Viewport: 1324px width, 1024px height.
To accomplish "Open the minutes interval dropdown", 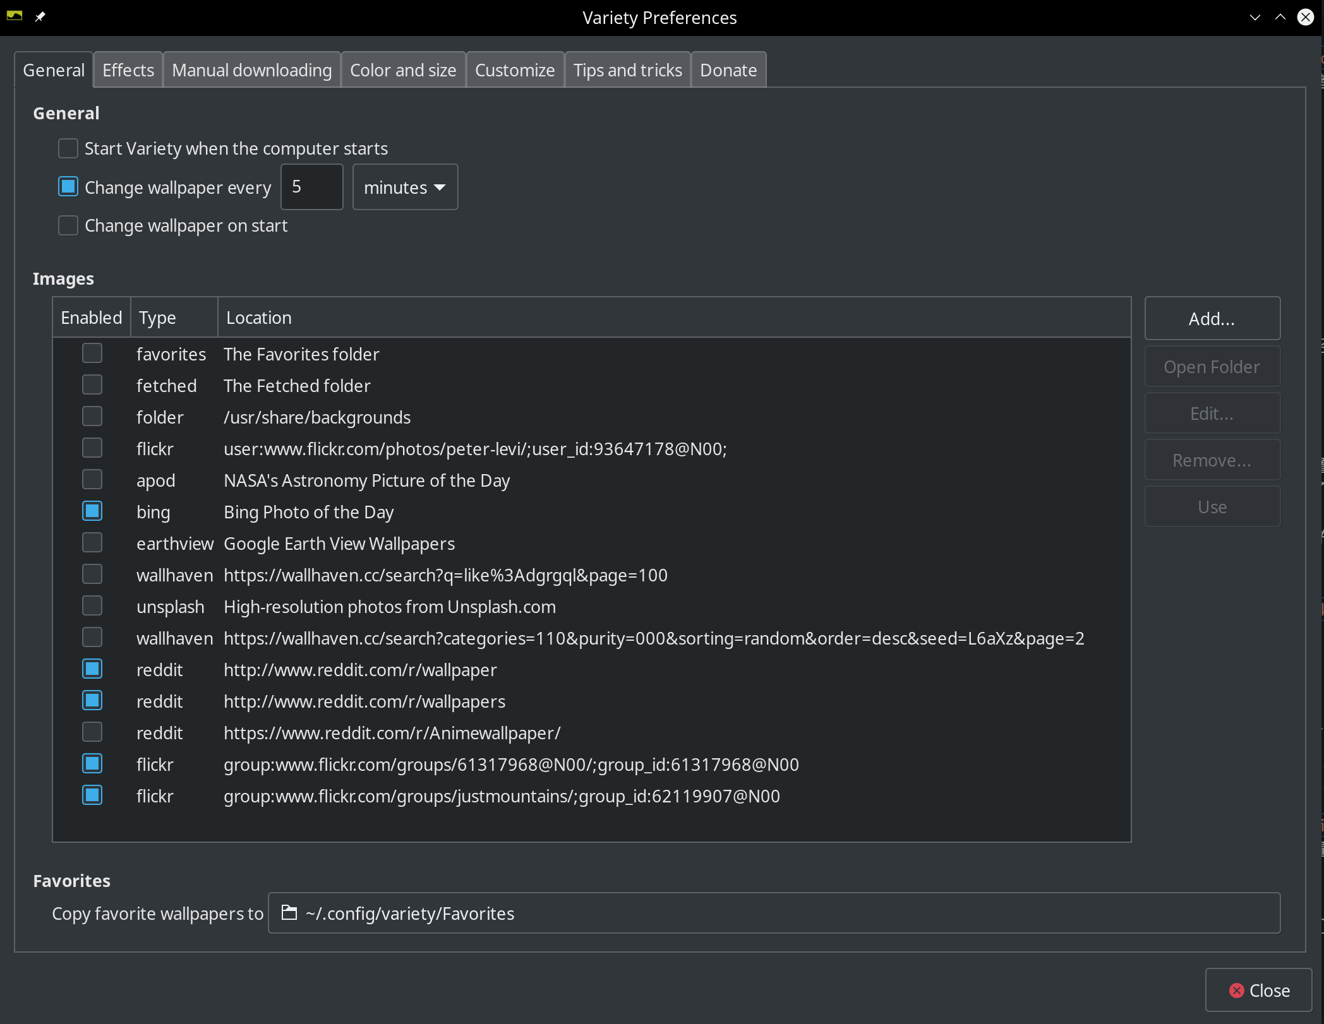I will click(405, 188).
